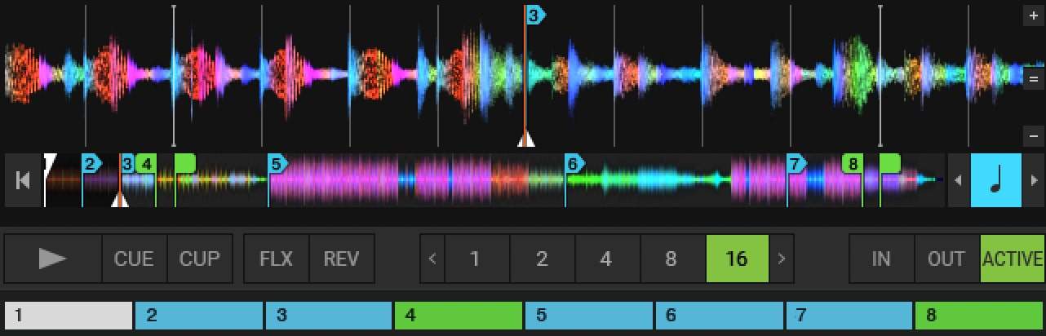Select cue marker 6 in the overview stripe
This screenshot has width=1046, height=336.
click(x=574, y=164)
